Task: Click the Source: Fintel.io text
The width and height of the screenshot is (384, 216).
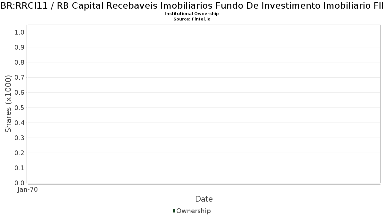Action: click(192, 19)
